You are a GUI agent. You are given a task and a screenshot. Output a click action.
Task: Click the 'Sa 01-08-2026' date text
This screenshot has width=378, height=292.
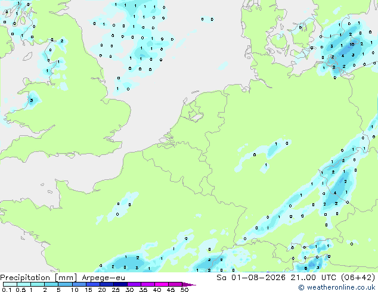point(251,277)
